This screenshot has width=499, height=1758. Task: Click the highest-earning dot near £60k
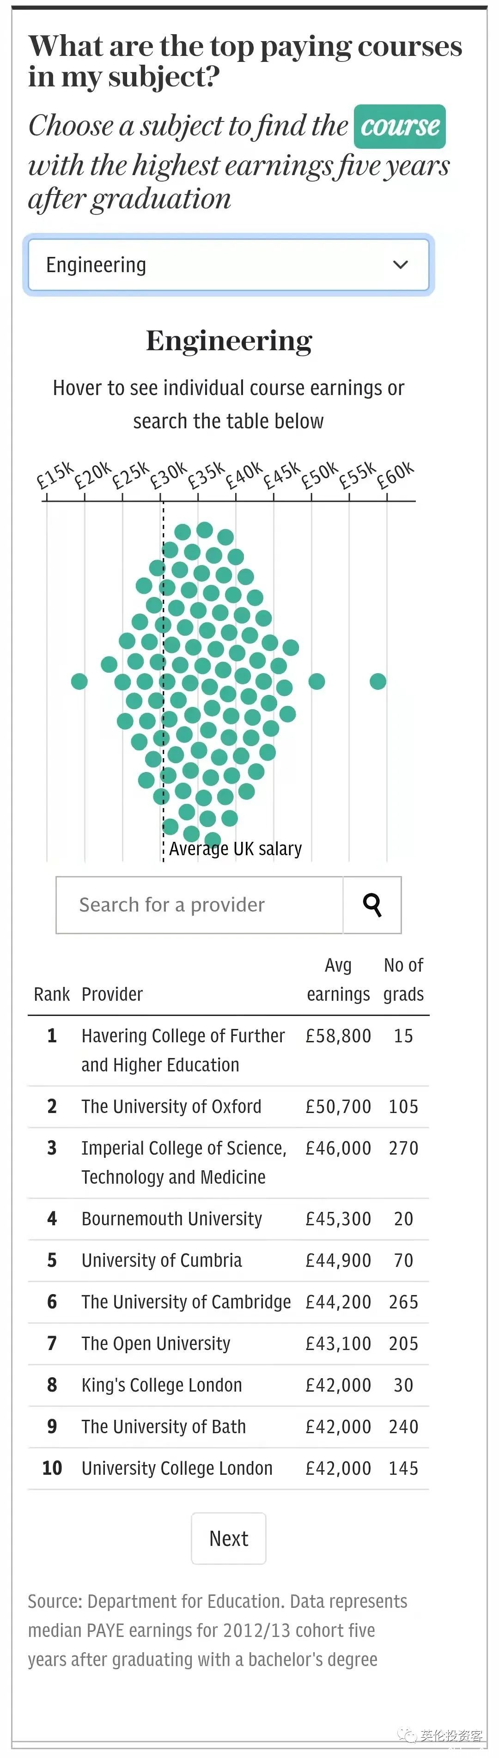coord(378,681)
